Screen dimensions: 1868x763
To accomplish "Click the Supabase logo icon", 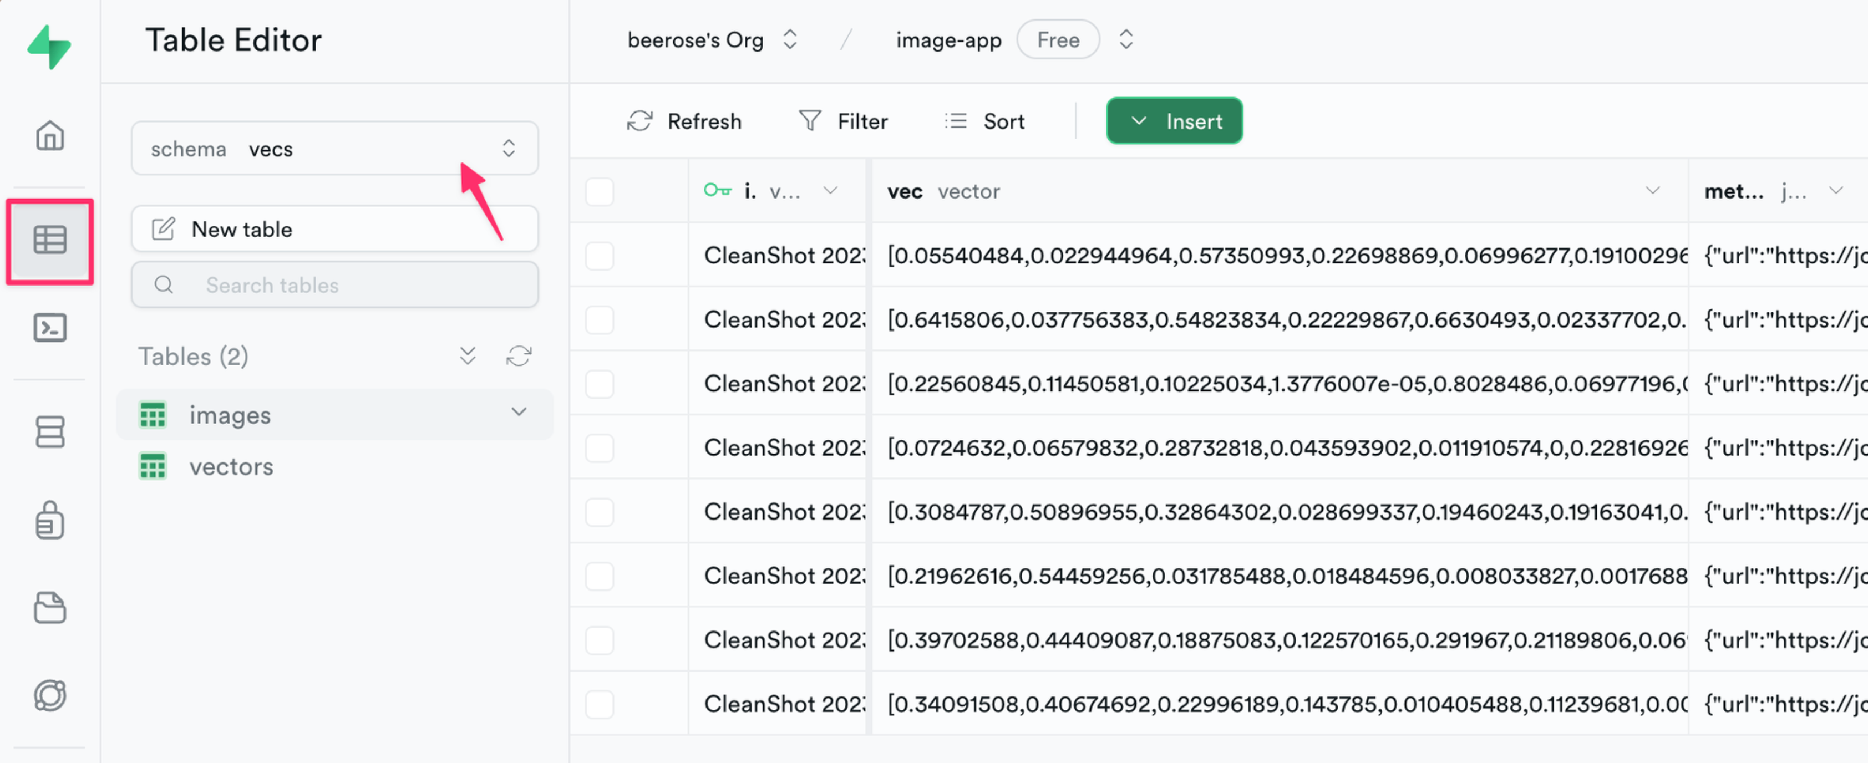I will point(49,47).
